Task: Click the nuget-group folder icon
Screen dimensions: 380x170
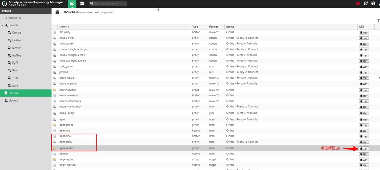Action: [x=54, y=160]
